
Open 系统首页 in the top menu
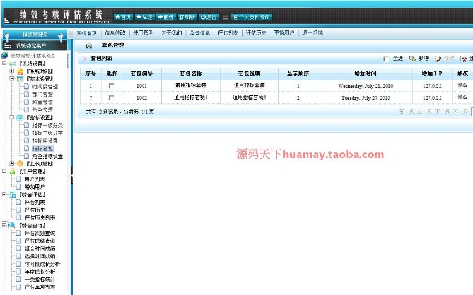(x=86, y=33)
